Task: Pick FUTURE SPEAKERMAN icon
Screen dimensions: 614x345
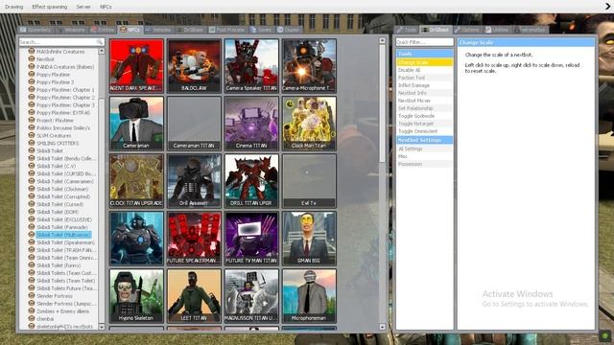Action: pyautogui.click(x=194, y=239)
